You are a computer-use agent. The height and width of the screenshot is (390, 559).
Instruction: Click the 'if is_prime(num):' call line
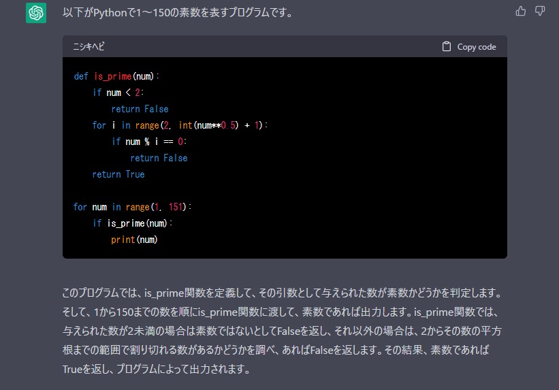pos(133,223)
